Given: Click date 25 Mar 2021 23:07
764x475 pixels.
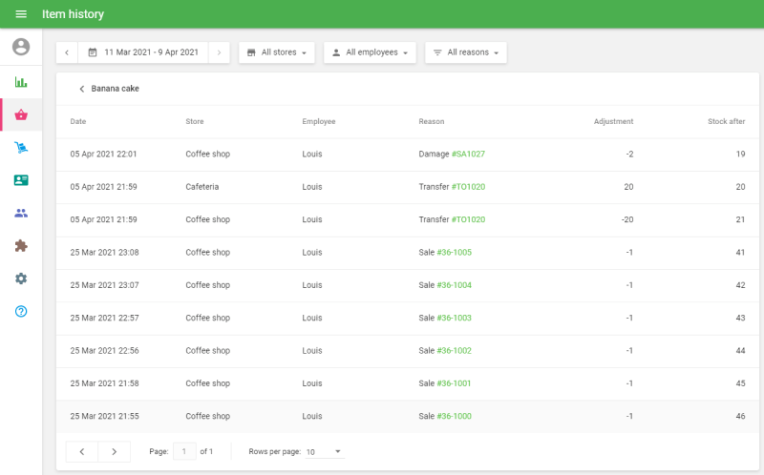Looking at the screenshot, I should 104,285.
